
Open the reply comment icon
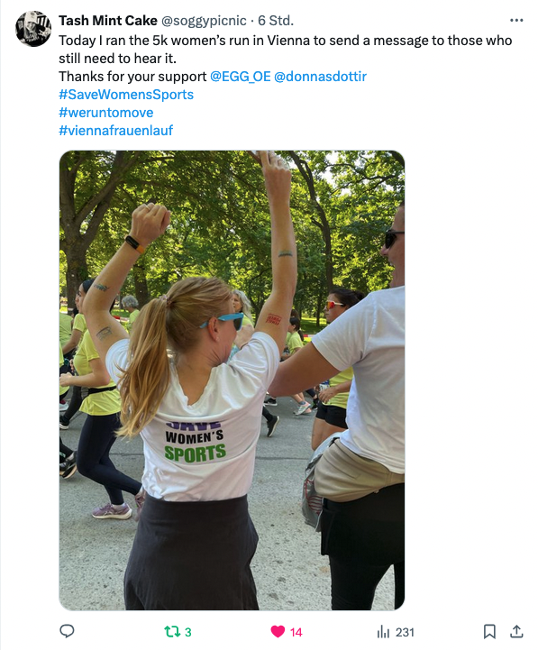(68, 631)
